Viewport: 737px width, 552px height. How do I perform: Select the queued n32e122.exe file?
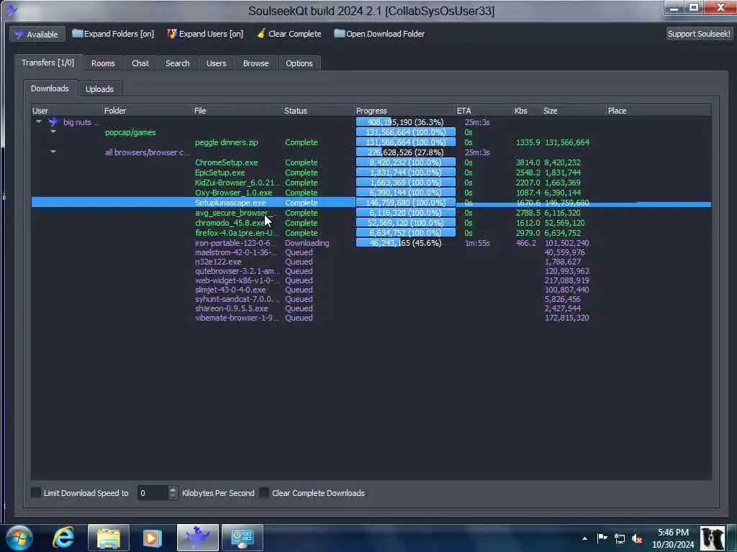[371, 262]
